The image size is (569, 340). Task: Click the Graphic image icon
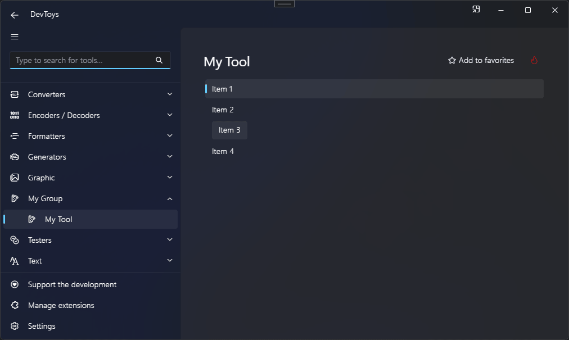click(x=15, y=178)
